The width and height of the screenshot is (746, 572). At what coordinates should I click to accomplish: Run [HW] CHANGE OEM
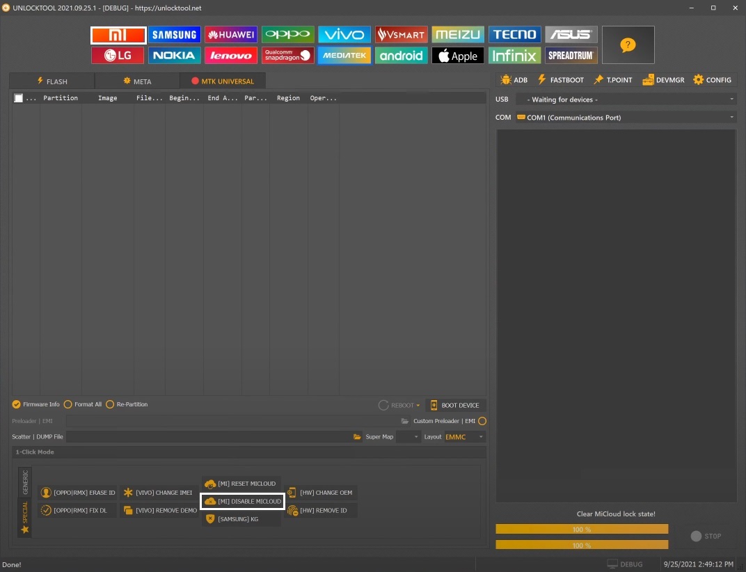click(321, 493)
